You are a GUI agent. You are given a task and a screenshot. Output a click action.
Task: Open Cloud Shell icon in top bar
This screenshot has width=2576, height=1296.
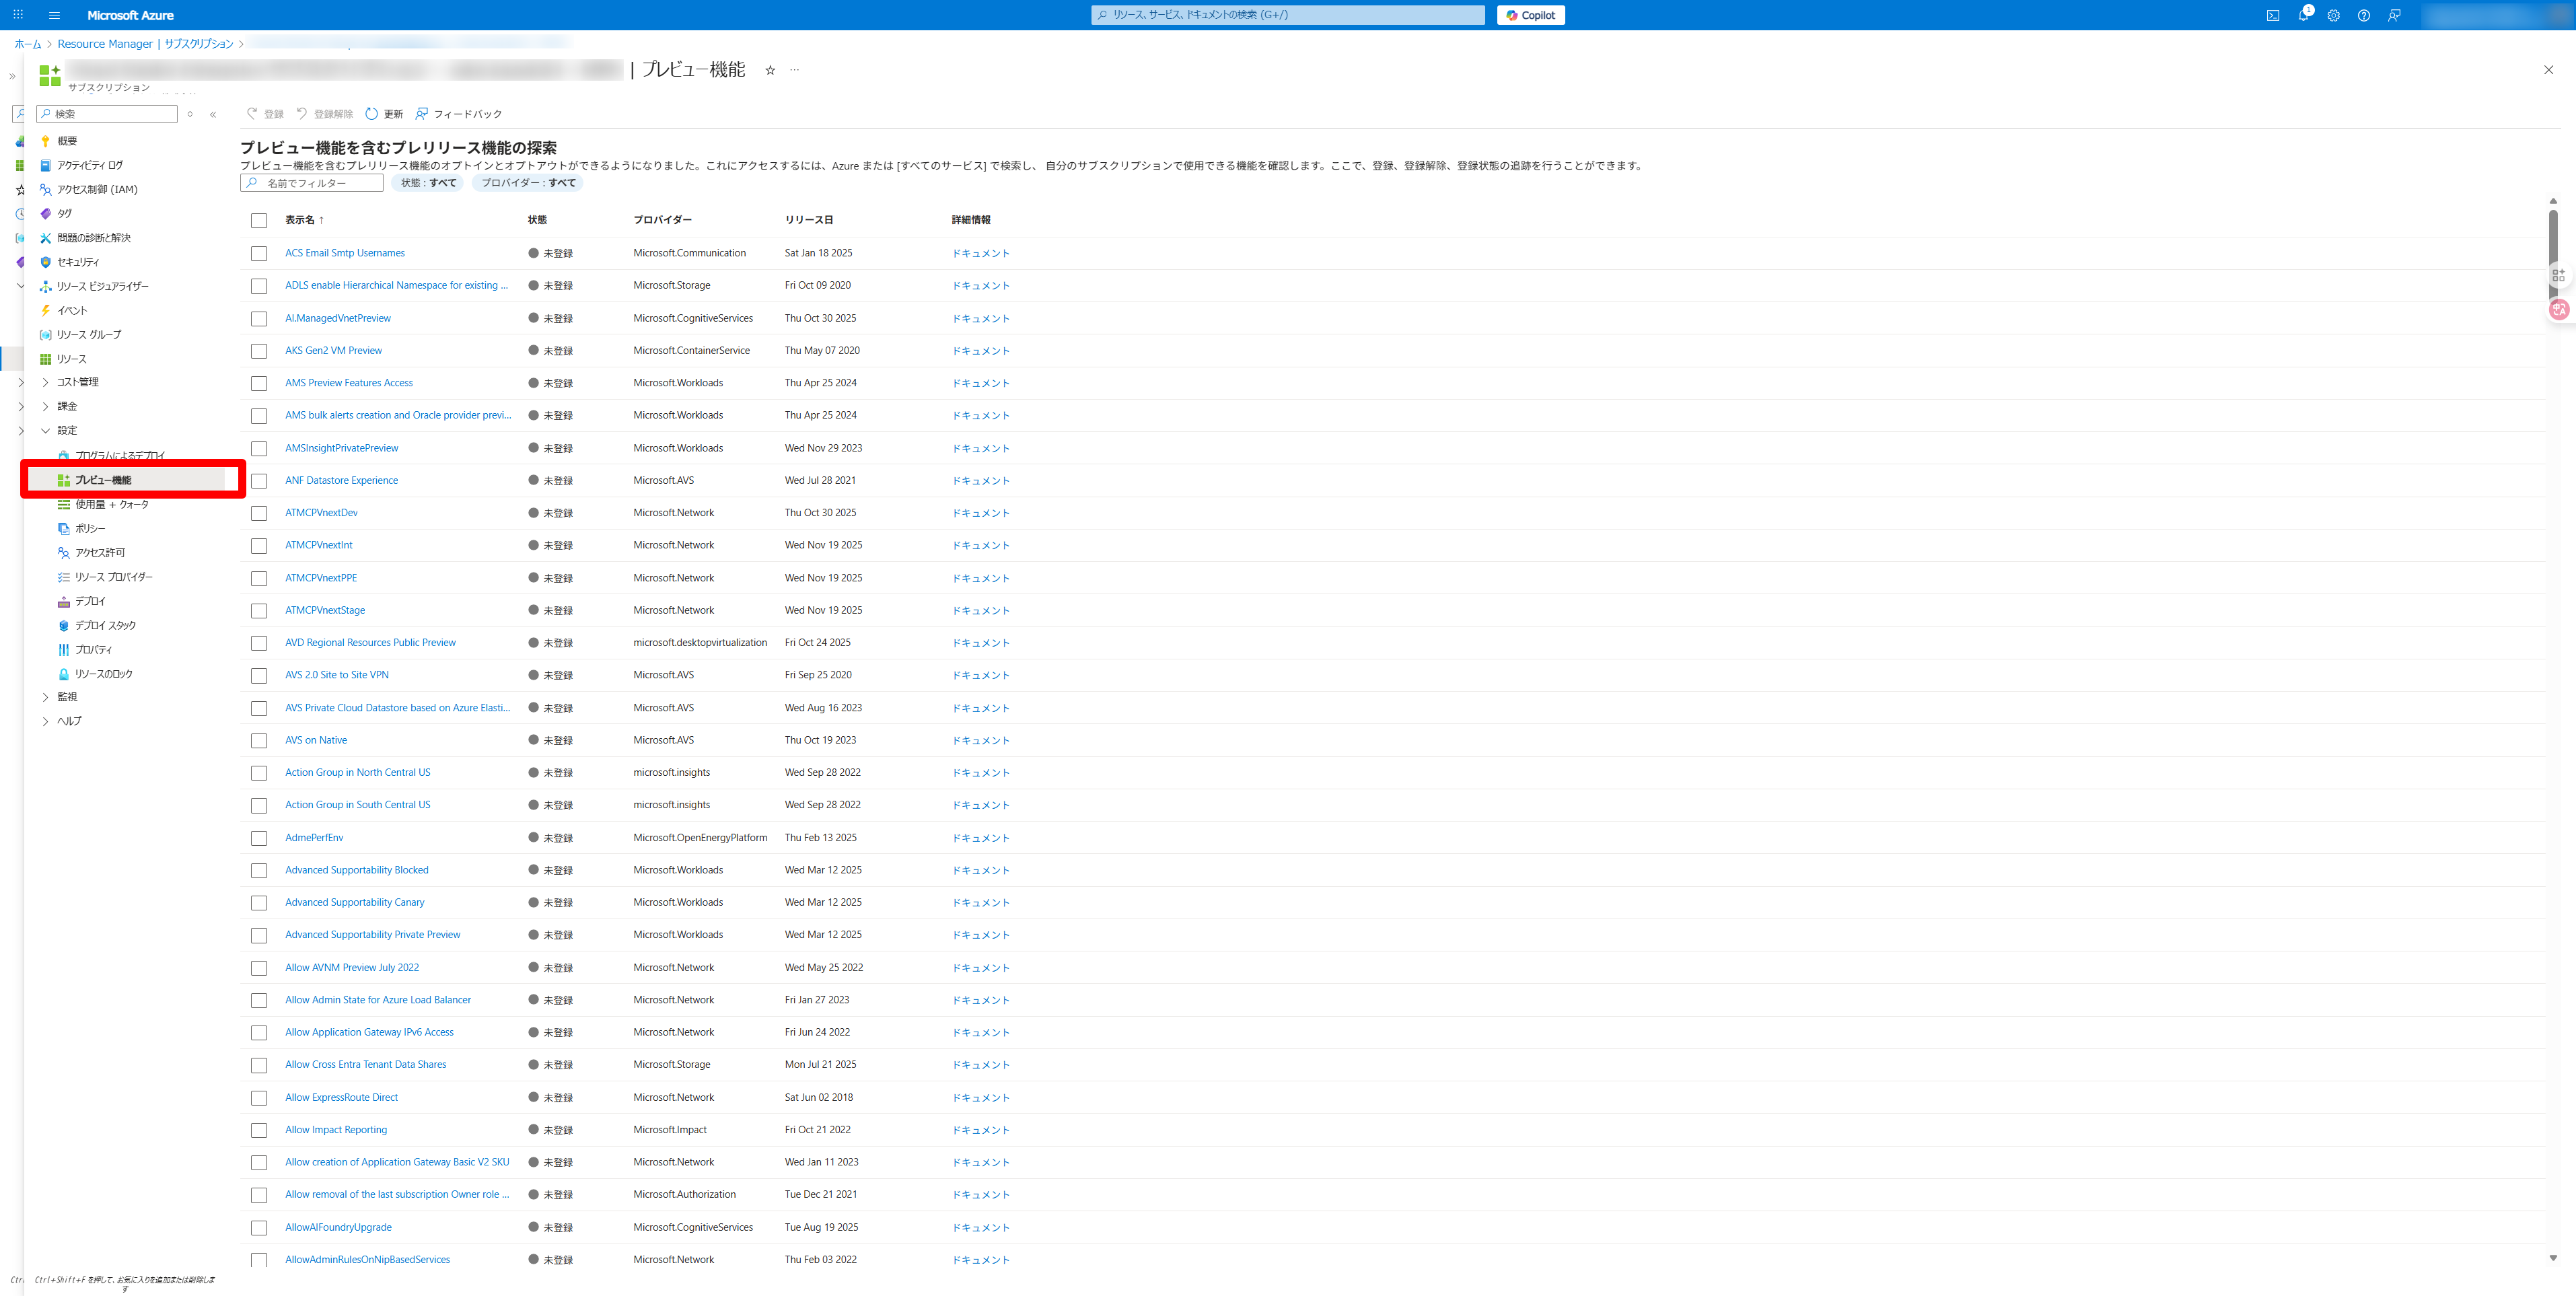pos(2273,15)
